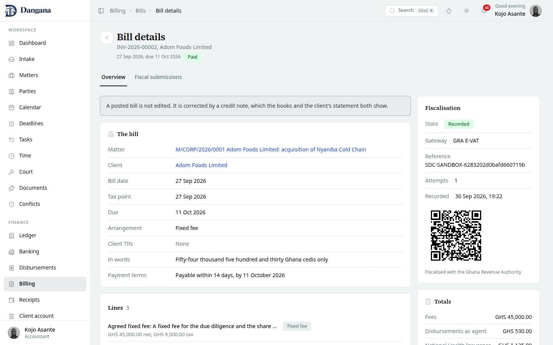
Task: Click the Bills breadcrumb
Action: [141, 11]
